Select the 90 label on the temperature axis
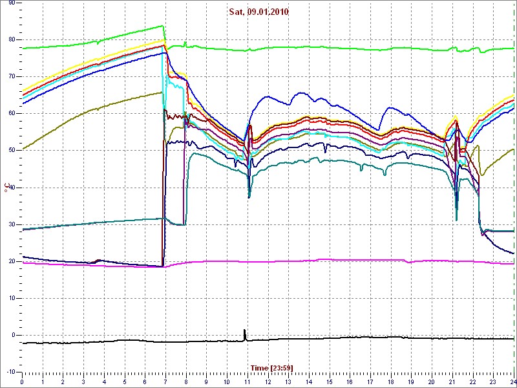Screen dimensions: 517x388 [12, 3]
